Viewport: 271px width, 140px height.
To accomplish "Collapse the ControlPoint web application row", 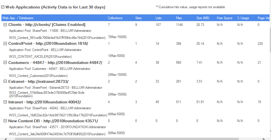I will [x=5, y=44].
